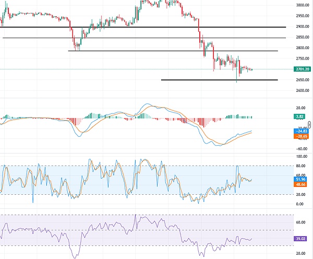Select the horizontal line at 2850 level
The height and width of the screenshot is (259, 313).
(156, 38)
